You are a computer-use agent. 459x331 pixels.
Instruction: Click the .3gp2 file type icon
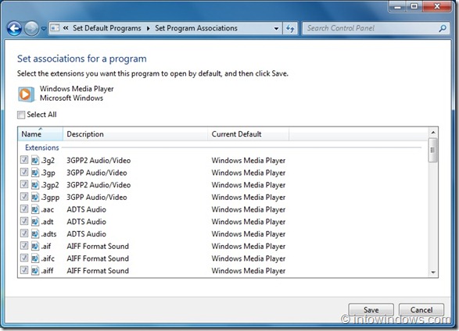point(35,185)
